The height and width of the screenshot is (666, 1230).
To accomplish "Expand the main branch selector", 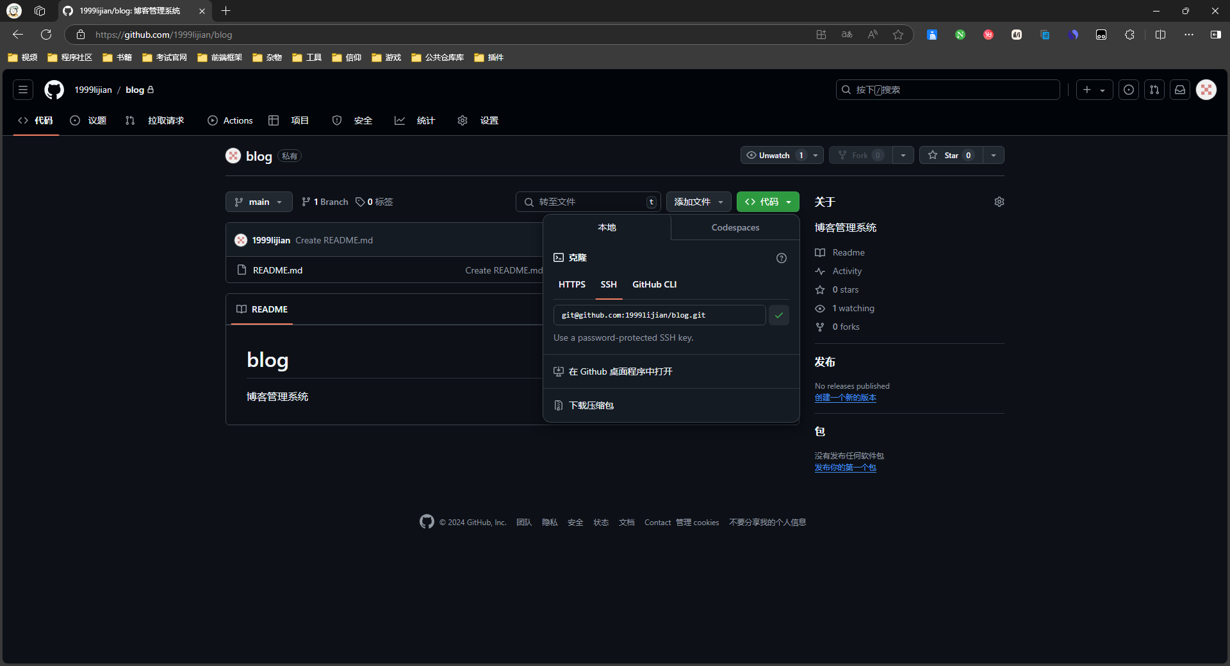I will [x=259, y=202].
